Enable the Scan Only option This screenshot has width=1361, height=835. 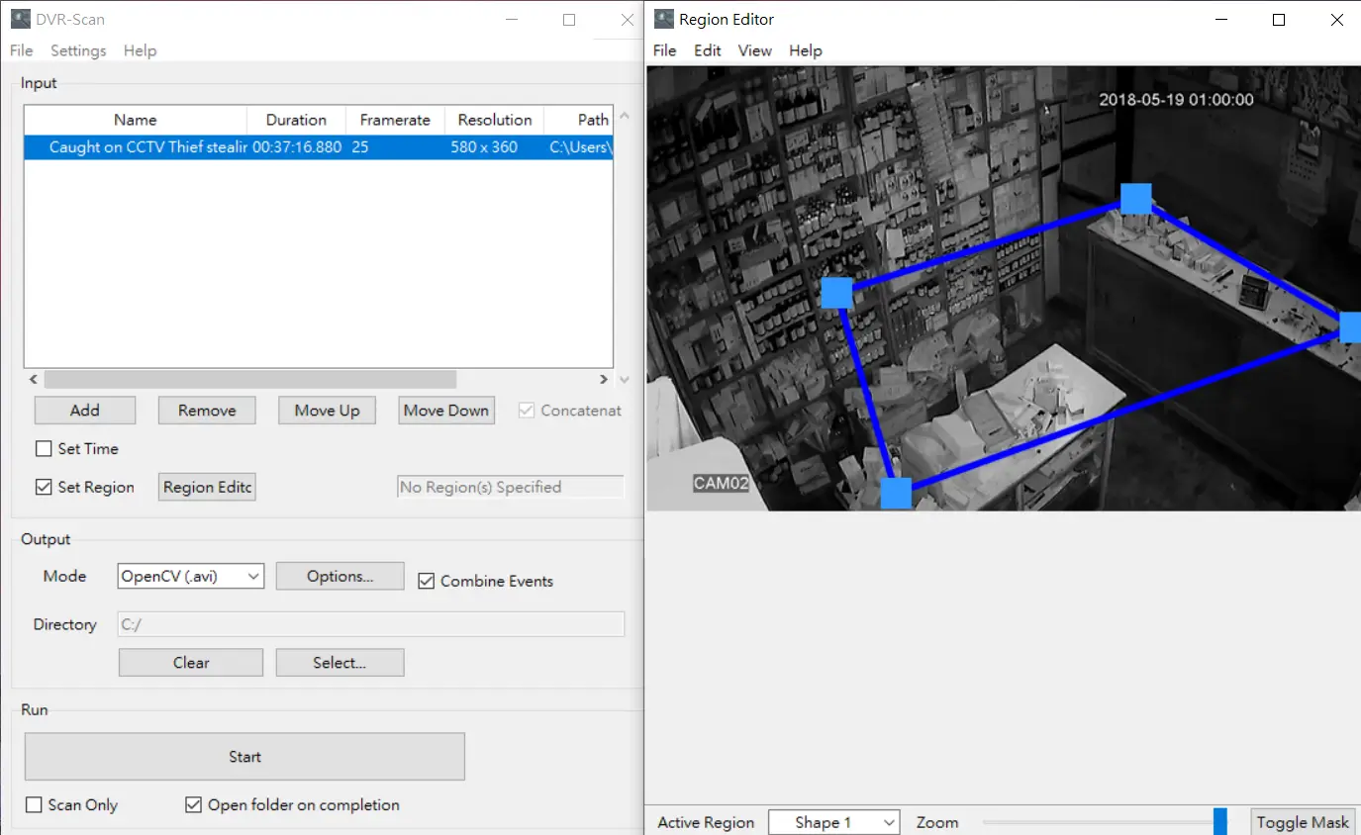coord(34,805)
